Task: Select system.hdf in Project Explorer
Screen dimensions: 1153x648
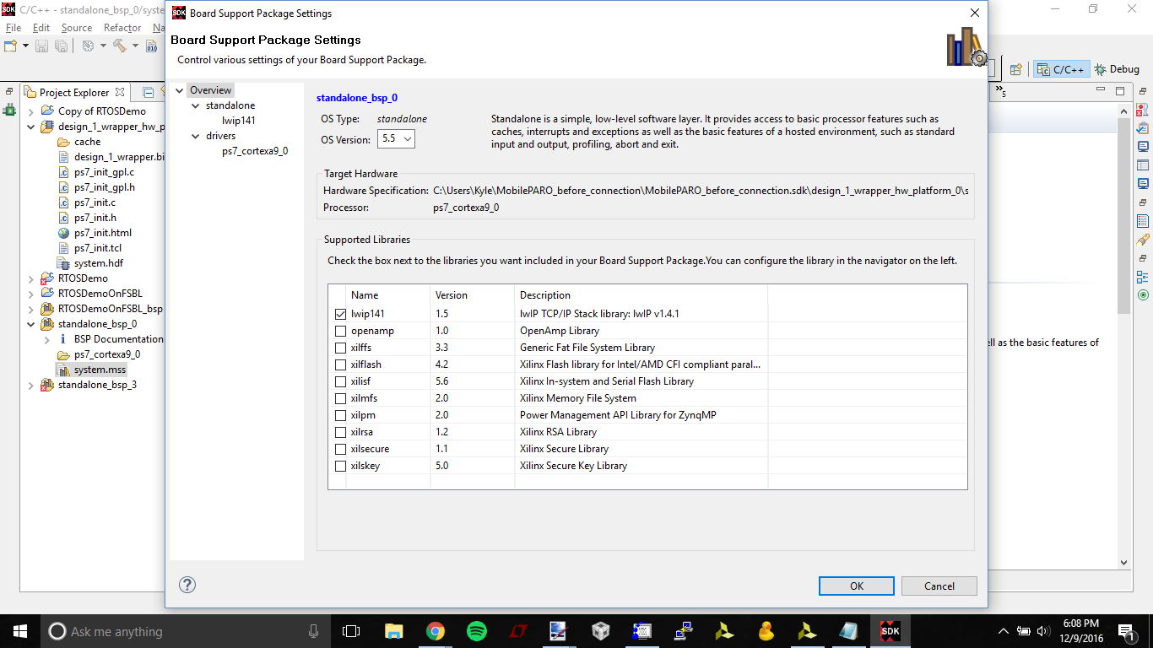Action: 98,263
